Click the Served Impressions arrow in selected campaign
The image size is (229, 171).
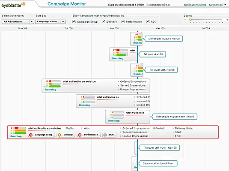(x=121, y=132)
